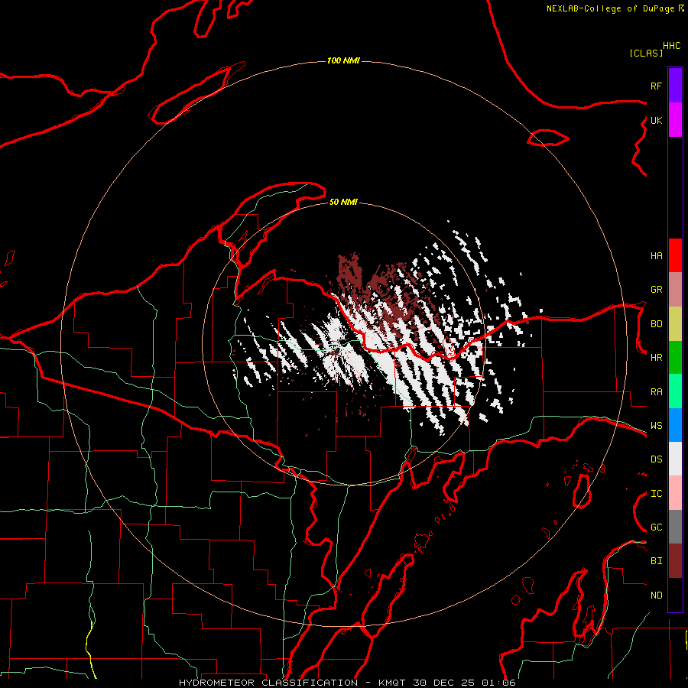Click the BD legend label
This screenshot has height=688, width=688.
pyautogui.click(x=657, y=324)
